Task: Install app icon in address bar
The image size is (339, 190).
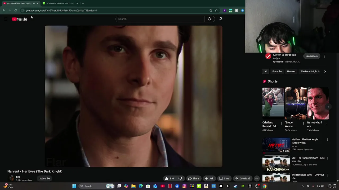Action: point(211,11)
